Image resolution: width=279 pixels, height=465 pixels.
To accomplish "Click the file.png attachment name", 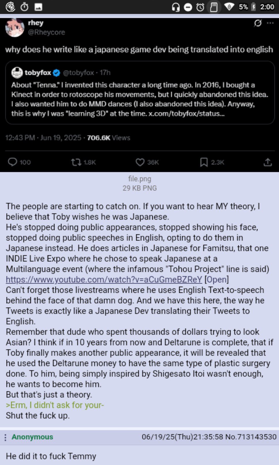I will [x=139, y=179].
